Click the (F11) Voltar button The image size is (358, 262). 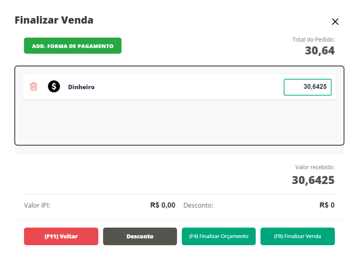point(61,236)
